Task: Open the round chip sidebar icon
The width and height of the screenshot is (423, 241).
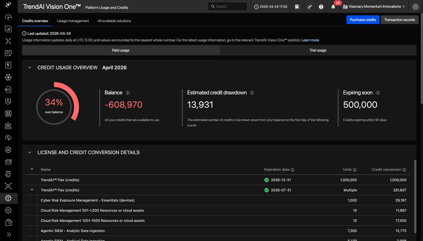Action: 8,113
